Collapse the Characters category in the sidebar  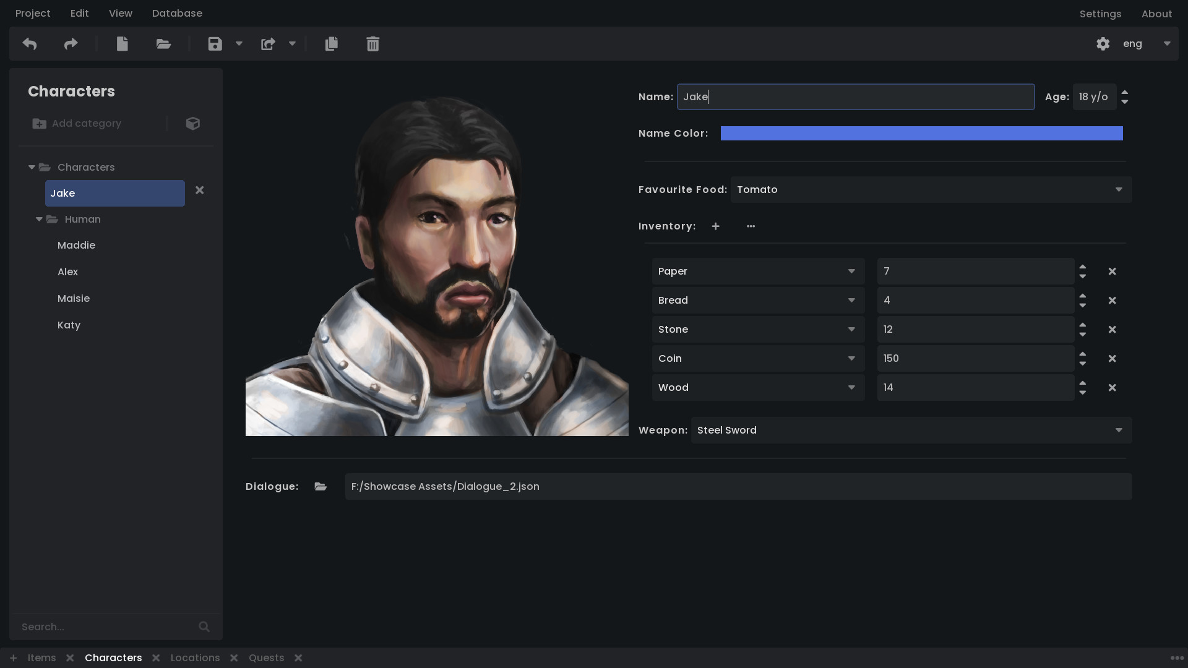[31, 167]
